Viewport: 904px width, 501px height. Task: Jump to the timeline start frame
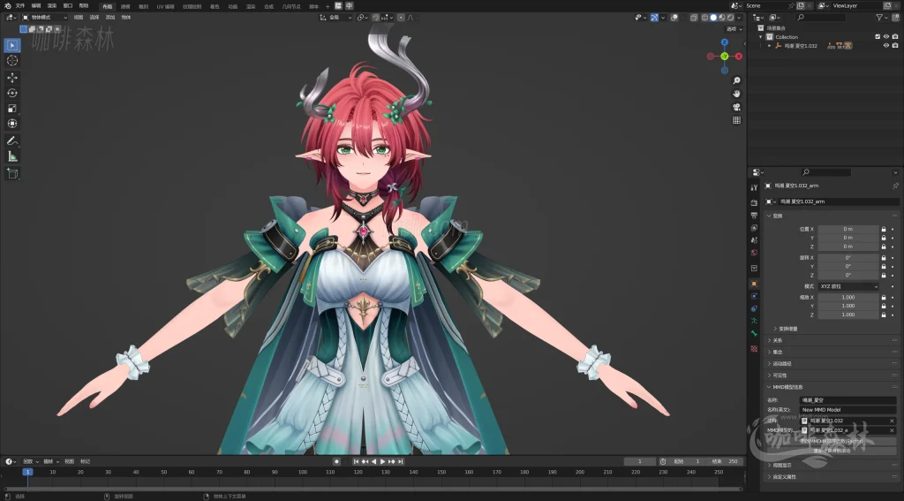coord(356,462)
